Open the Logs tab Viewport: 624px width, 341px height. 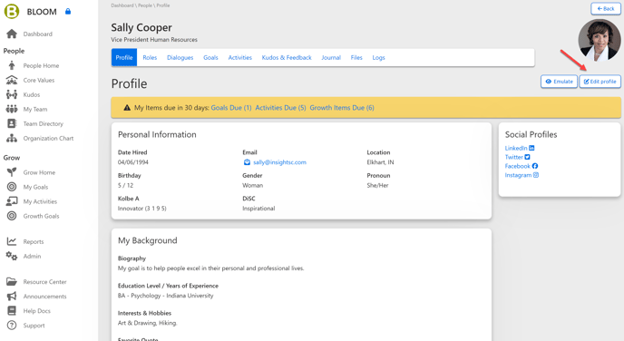pos(378,57)
